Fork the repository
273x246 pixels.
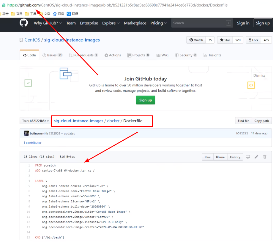point(253,40)
